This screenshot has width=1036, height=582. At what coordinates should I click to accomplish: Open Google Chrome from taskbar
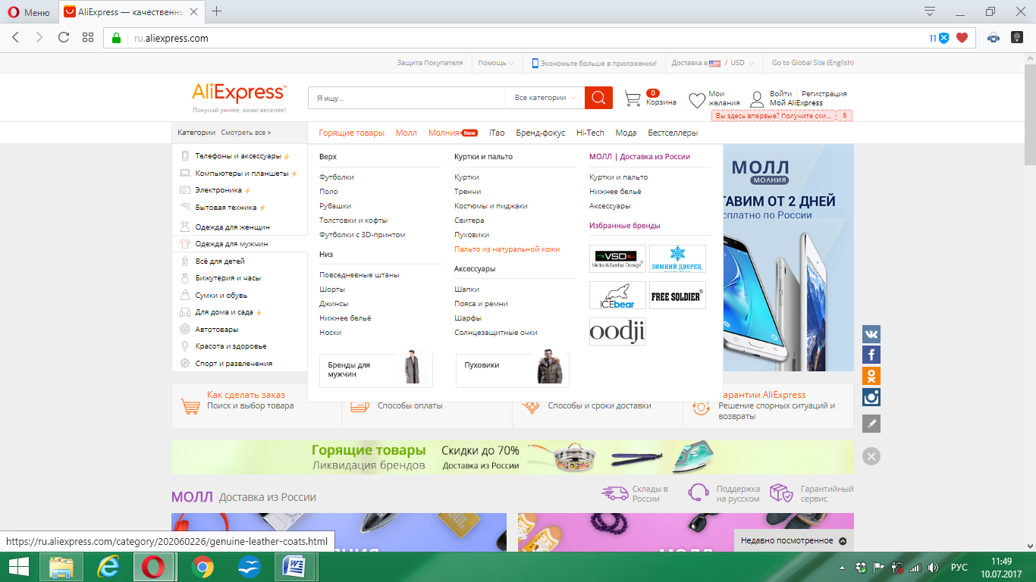coord(202,567)
